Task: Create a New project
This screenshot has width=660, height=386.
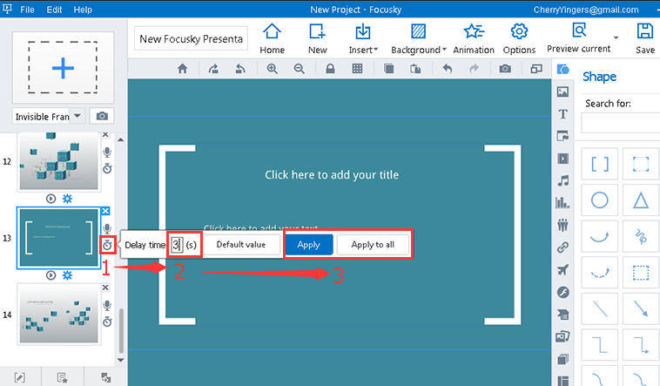Action: click(x=317, y=38)
